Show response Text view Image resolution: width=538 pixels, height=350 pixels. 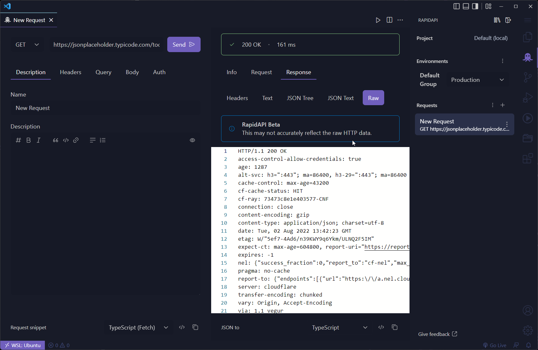(267, 98)
